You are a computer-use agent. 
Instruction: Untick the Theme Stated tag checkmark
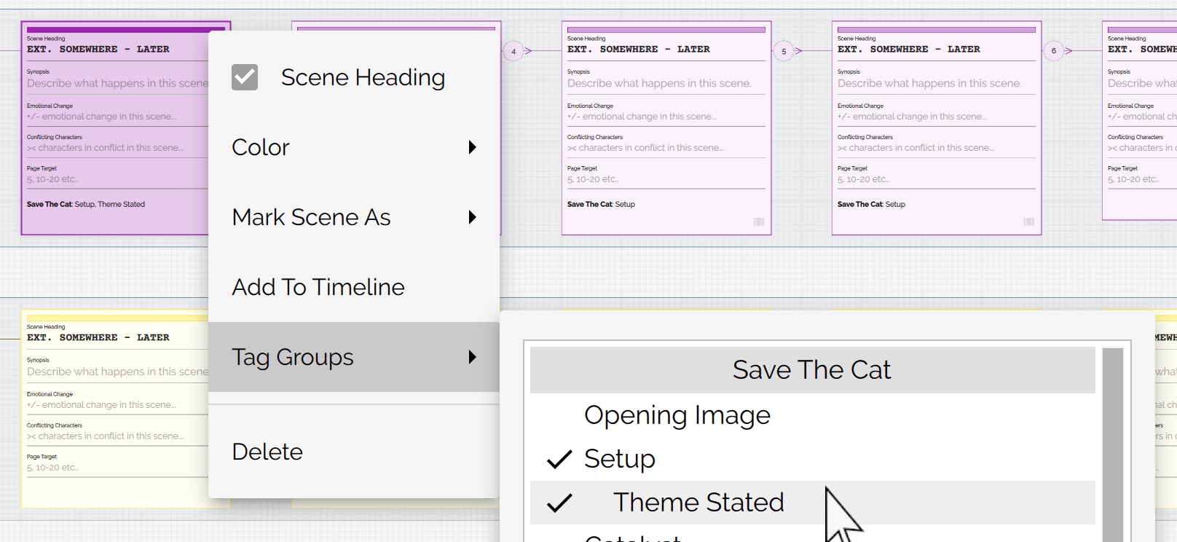coord(559,503)
